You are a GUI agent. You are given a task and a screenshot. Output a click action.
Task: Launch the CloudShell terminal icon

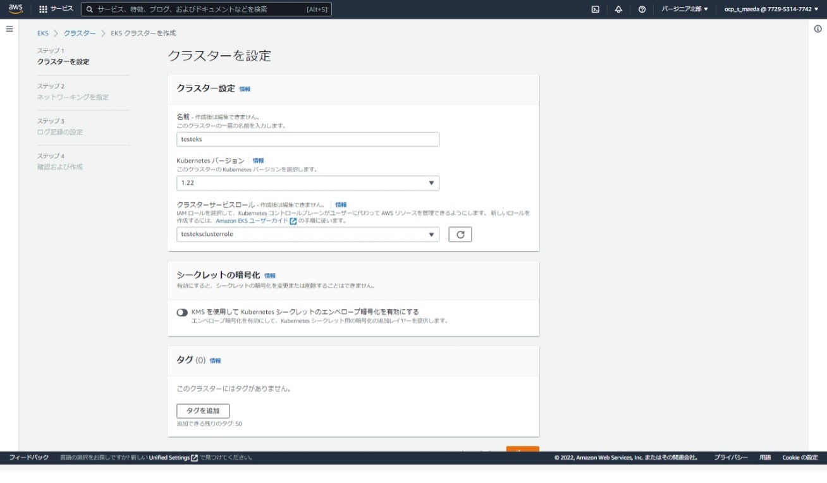(595, 9)
